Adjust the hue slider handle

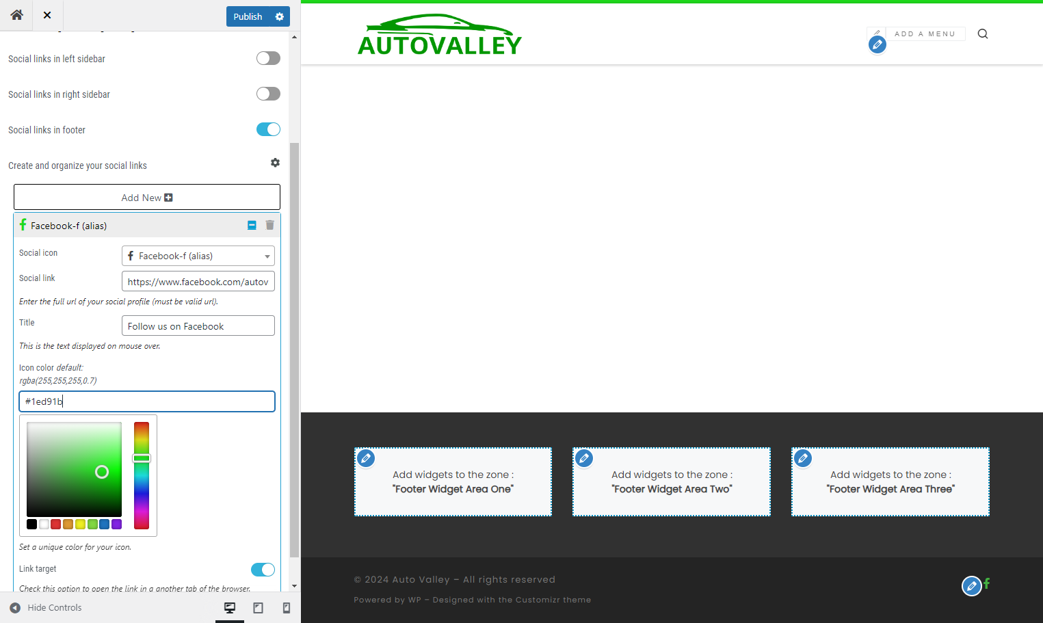point(142,458)
